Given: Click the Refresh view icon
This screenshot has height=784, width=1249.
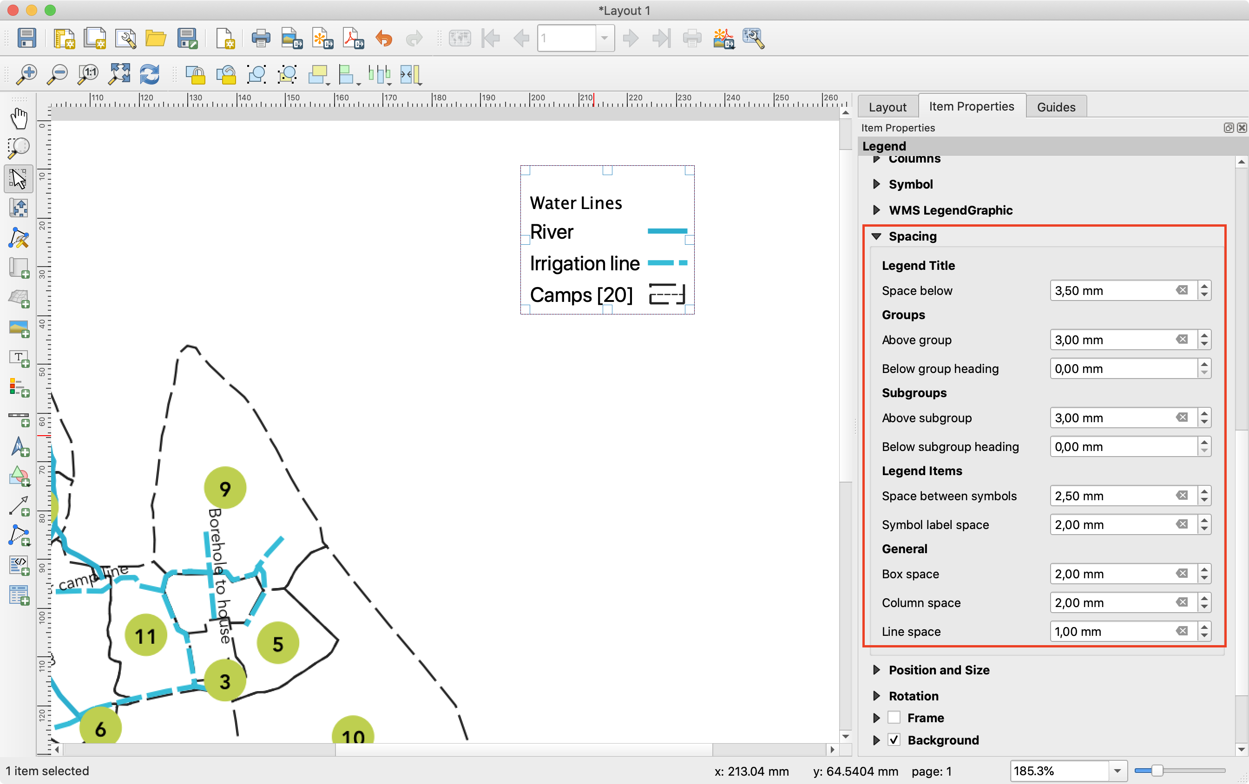Looking at the screenshot, I should point(149,74).
